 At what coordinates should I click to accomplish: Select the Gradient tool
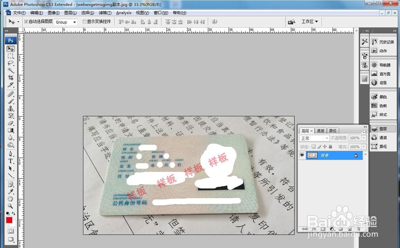pos(11,130)
